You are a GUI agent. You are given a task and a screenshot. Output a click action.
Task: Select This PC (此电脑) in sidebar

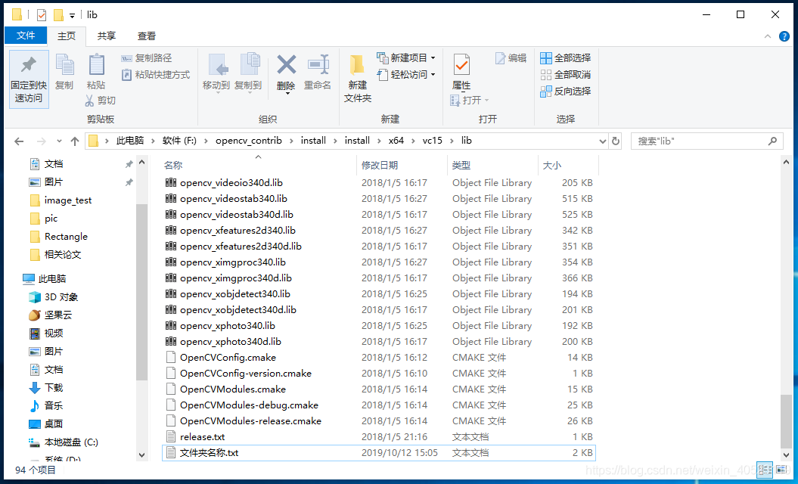click(45, 279)
